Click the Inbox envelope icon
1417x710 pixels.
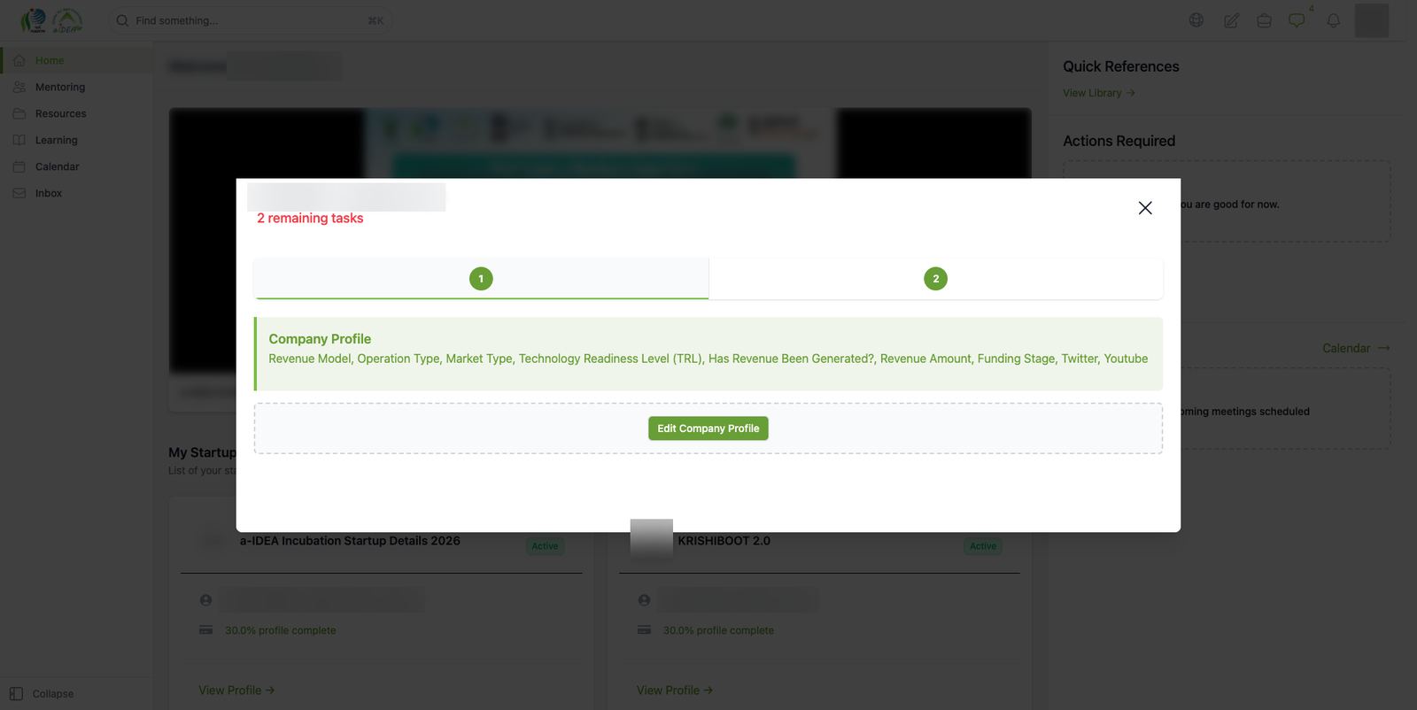[19, 193]
